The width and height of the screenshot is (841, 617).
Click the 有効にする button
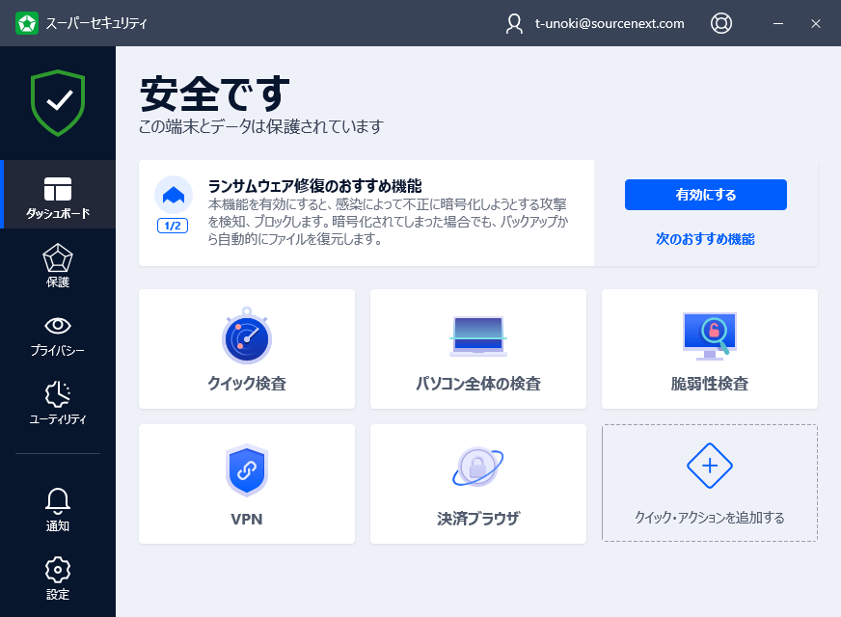coord(705,195)
